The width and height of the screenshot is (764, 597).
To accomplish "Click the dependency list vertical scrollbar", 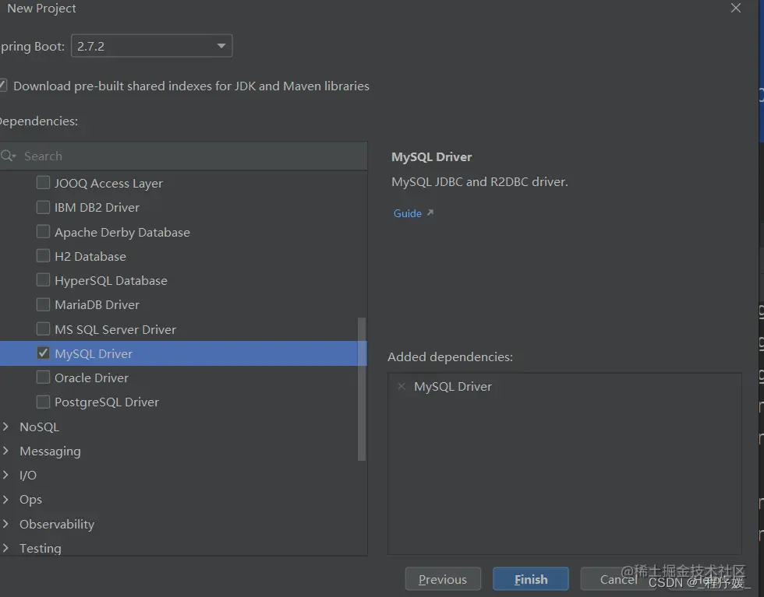I will (x=362, y=388).
